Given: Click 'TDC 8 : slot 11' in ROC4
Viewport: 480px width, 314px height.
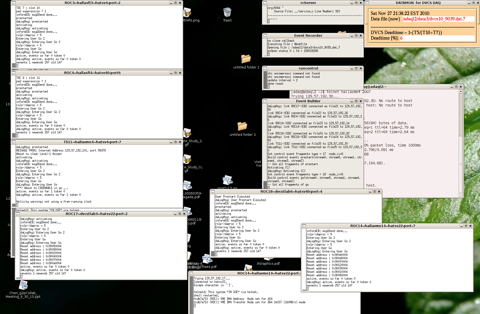Looking at the screenshot, I should (28, 78).
